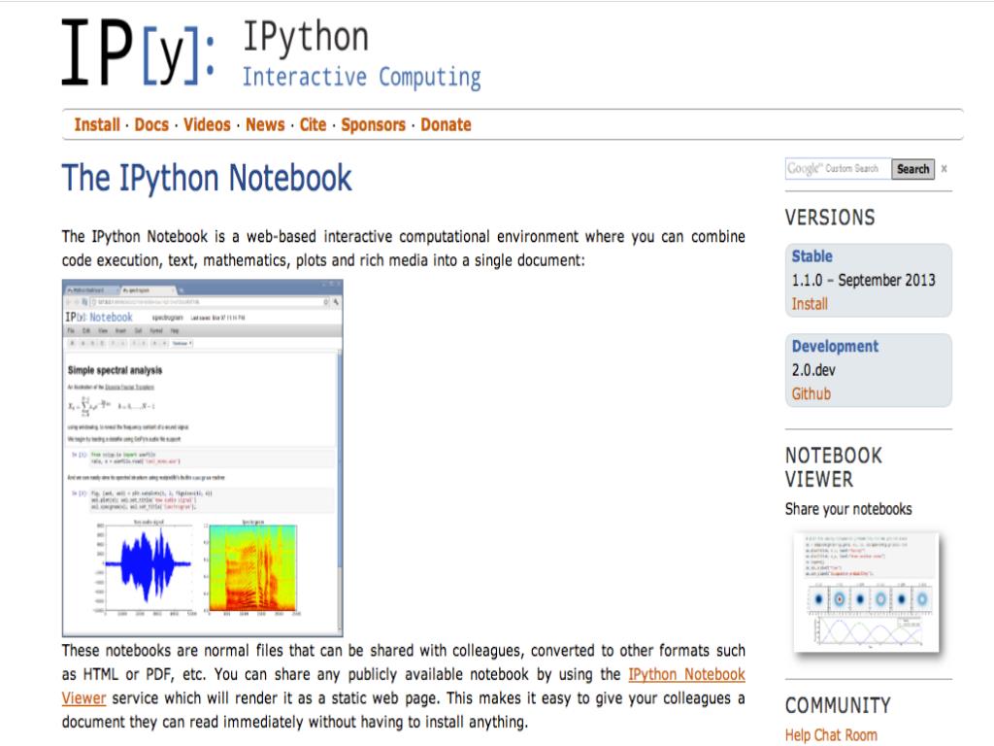Open the Sponsors page
Viewport: 994px width, 746px height.
(x=374, y=125)
